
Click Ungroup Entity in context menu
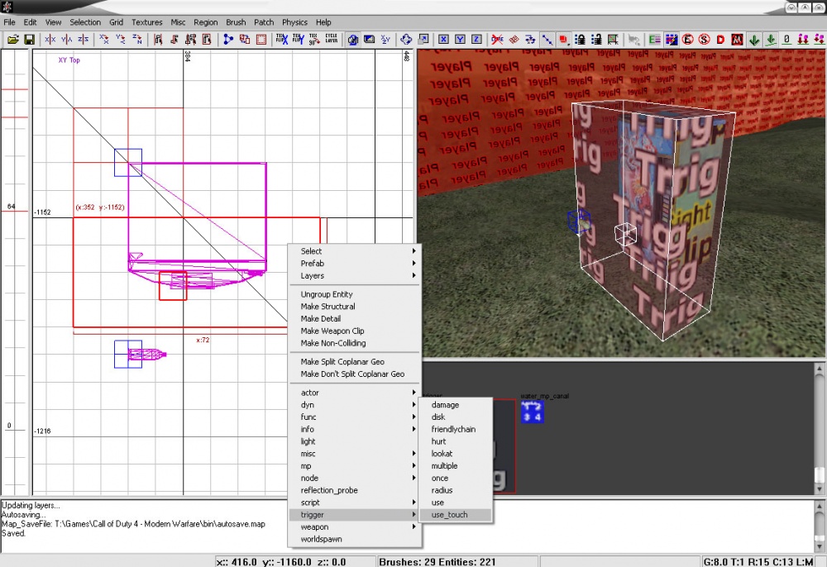(x=327, y=294)
